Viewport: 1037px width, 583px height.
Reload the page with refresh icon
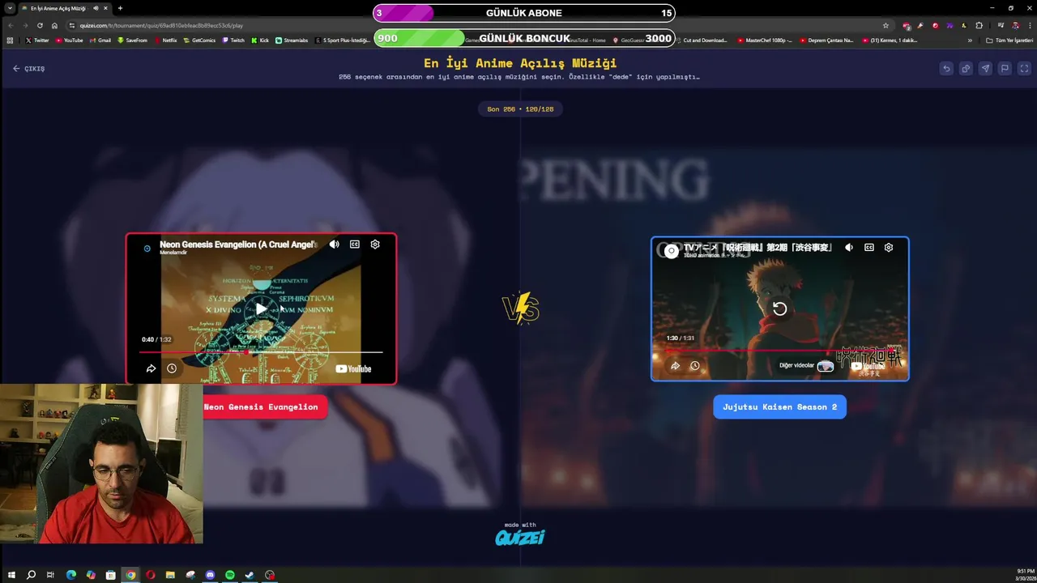[x=40, y=25]
